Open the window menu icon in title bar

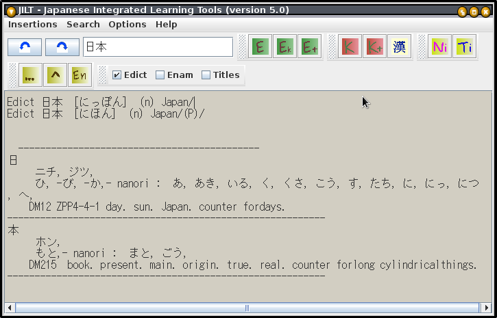(x=11, y=12)
